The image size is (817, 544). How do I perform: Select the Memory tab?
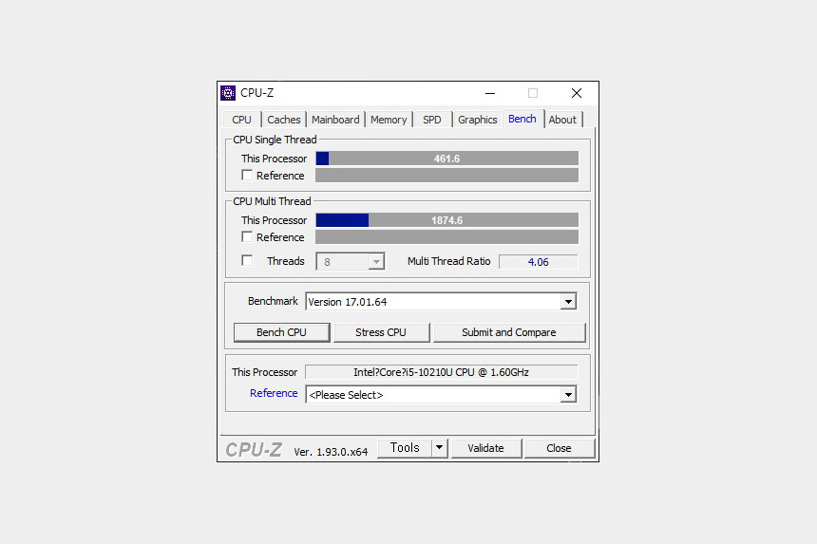(389, 120)
